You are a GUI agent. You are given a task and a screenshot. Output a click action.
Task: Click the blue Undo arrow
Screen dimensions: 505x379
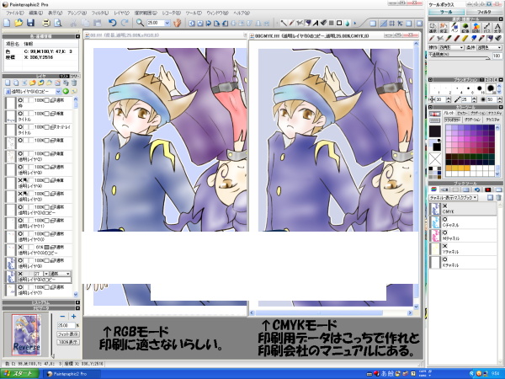113,23
